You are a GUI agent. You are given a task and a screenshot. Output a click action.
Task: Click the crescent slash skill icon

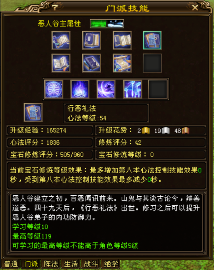[106, 89]
